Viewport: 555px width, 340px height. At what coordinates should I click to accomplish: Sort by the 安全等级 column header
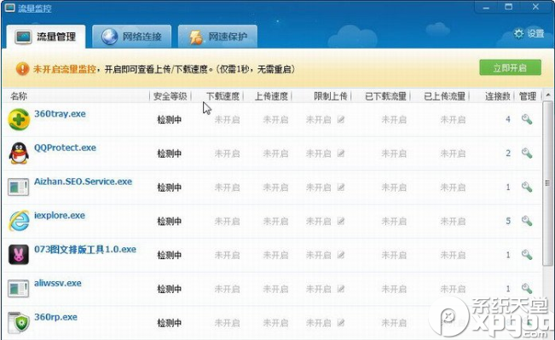[170, 96]
